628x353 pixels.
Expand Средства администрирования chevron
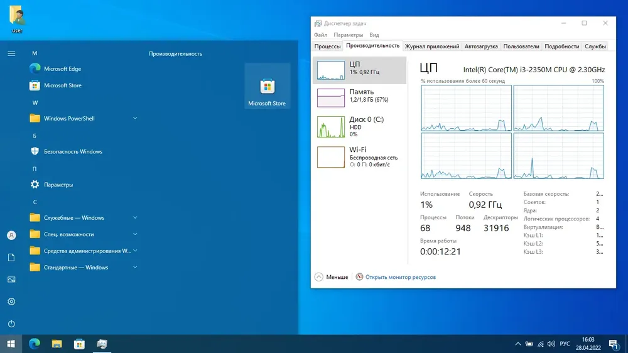coord(135,251)
